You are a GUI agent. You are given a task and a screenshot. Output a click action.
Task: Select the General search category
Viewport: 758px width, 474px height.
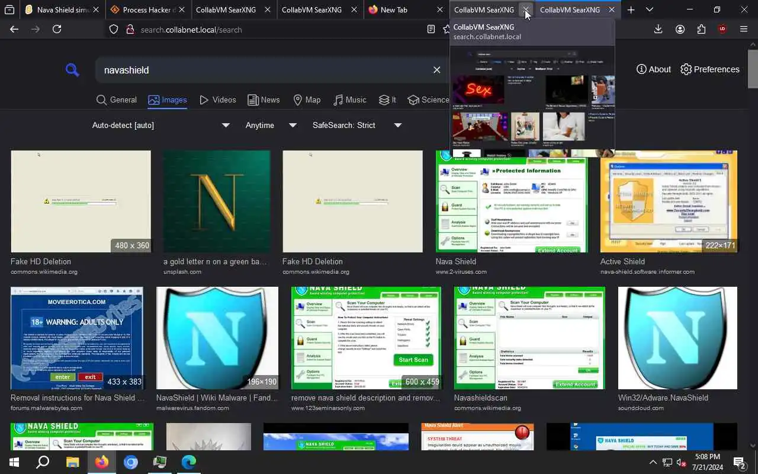click(x=117, y=100)
